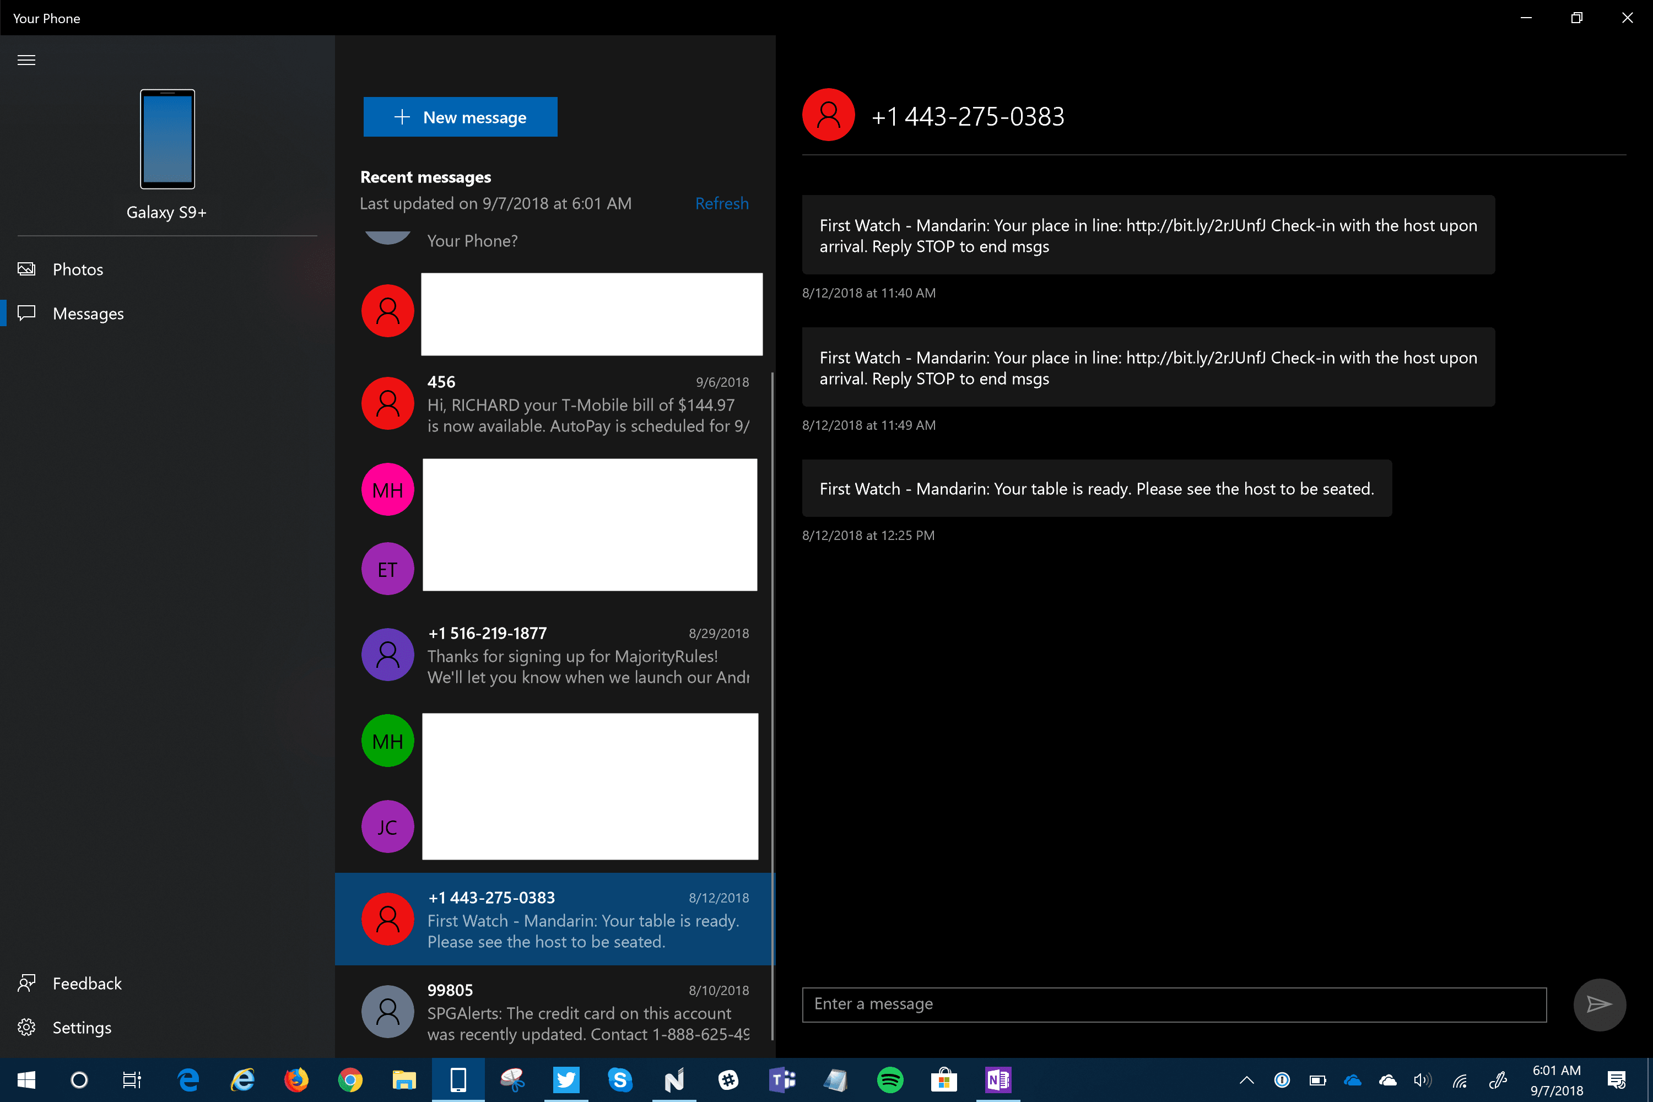The image size is (1653, 1102).
Task: Open the Photos section
Action: click(77, 269)
